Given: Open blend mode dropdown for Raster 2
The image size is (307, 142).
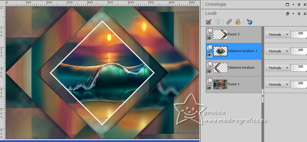Looking at the screenshot, I should [x=277, y=34].
